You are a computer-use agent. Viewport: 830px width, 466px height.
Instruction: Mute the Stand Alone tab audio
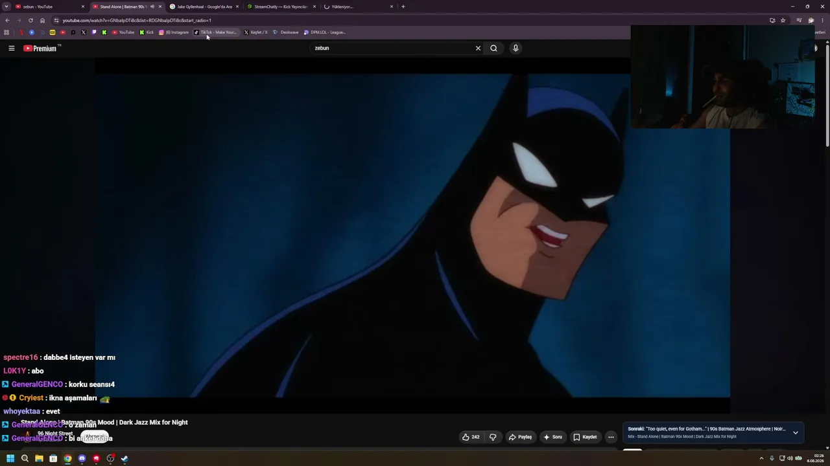coord(152,6)
